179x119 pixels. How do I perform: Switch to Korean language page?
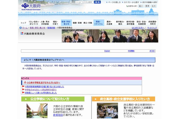click(x=152, y=51)
